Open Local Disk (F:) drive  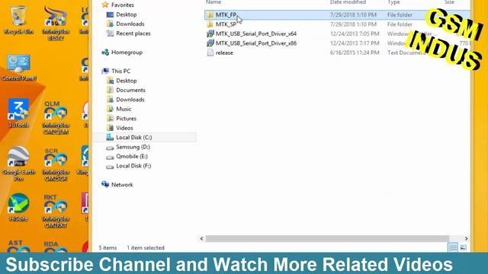tap(133, 166)
